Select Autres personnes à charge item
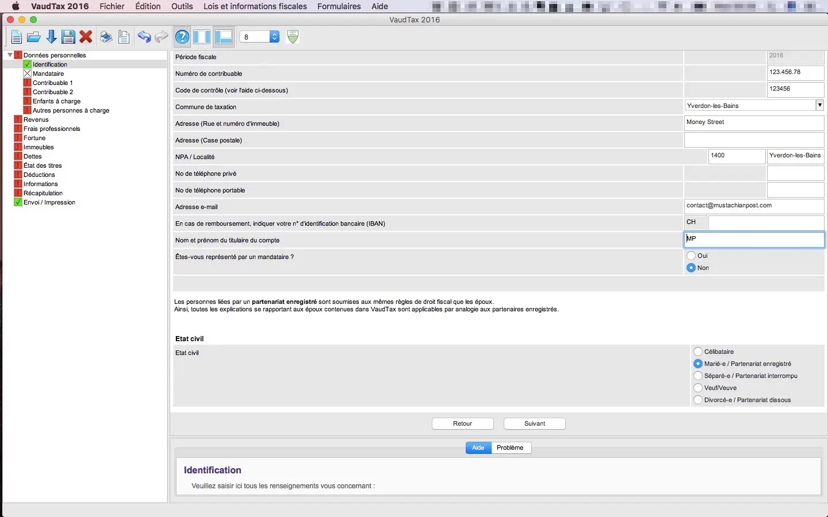 (x=71, y=110)
